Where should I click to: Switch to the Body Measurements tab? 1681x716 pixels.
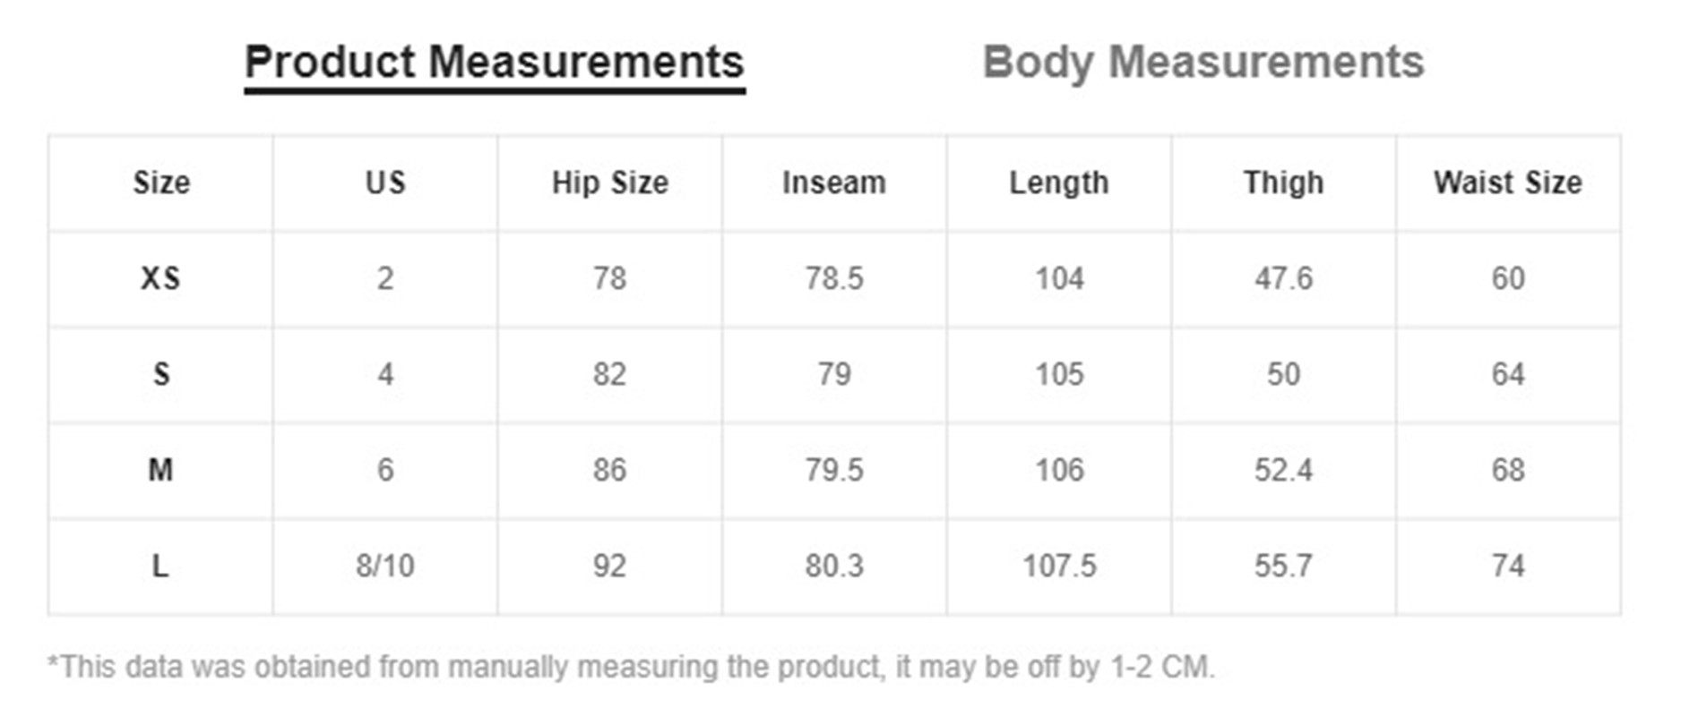(1203, 63)
